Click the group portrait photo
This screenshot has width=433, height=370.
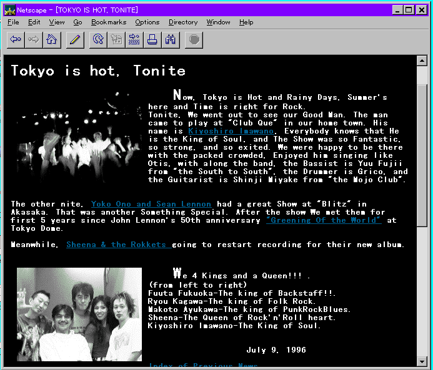pos(79,314)
